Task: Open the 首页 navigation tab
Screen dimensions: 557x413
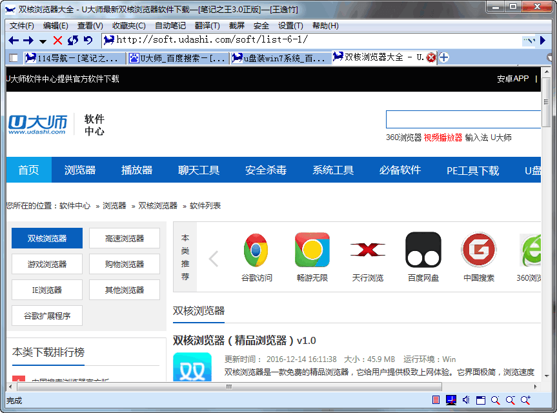Action: pos(29,170)
